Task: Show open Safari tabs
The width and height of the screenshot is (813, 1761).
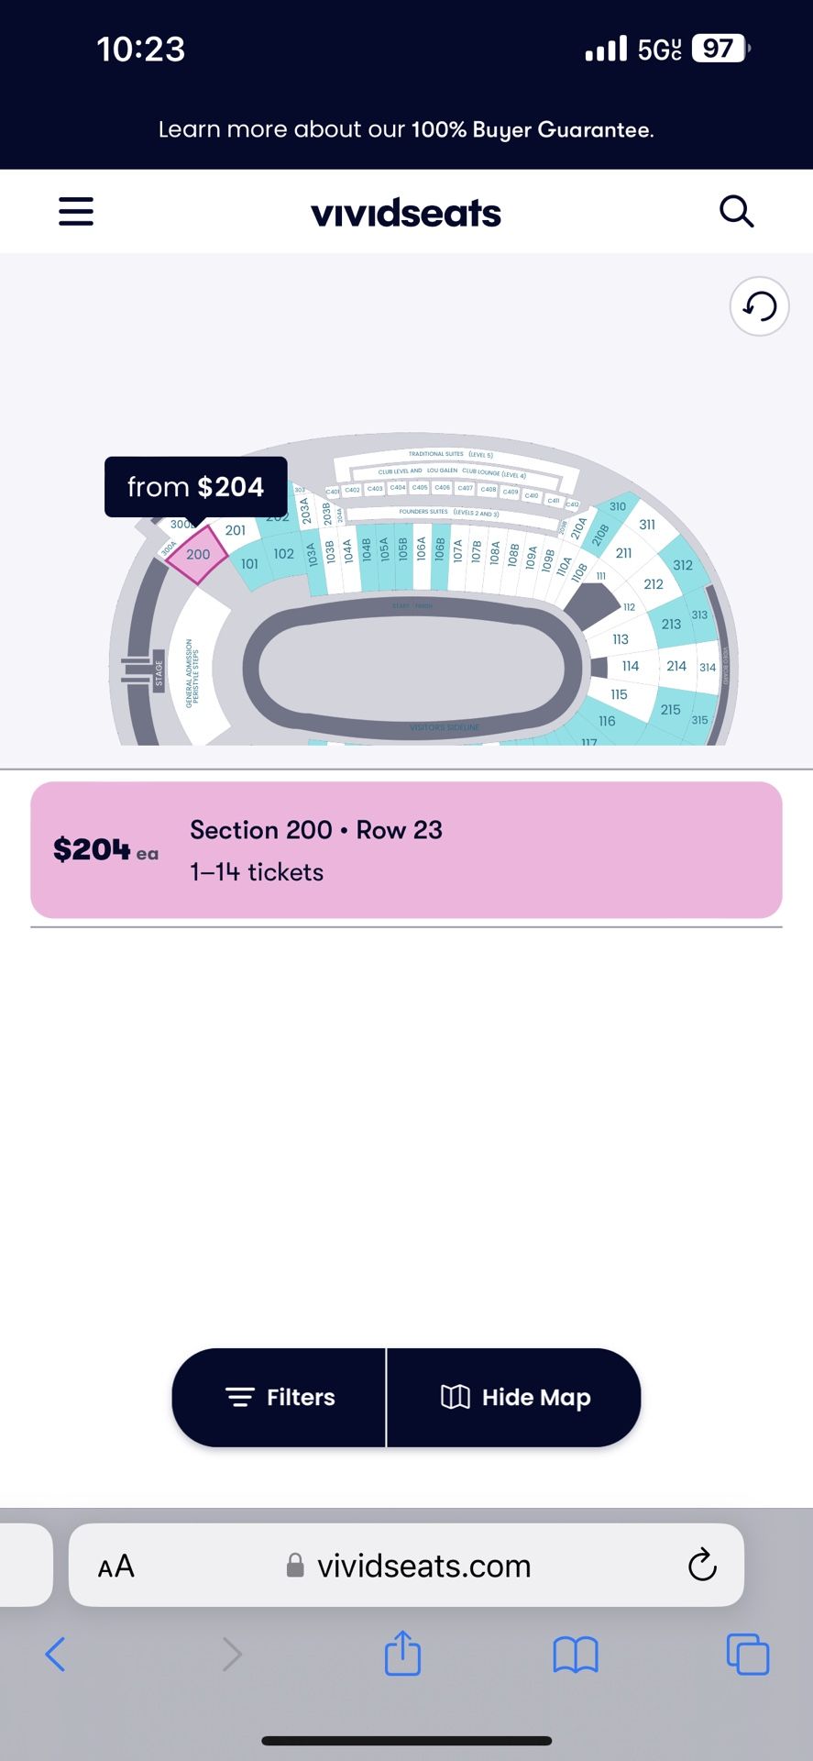Action: 748,1655
